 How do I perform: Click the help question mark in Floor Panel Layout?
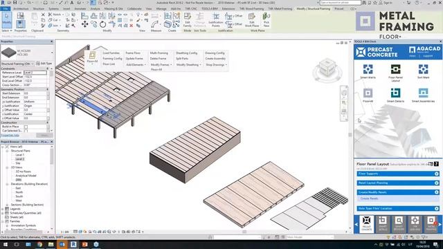click(437, 164)
